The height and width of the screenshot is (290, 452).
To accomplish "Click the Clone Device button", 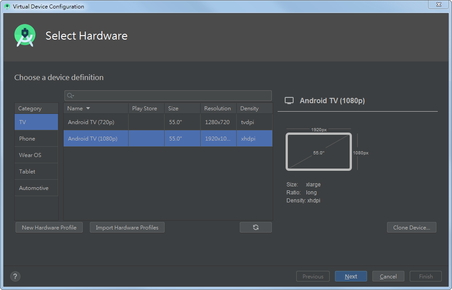I will point(412,227).
